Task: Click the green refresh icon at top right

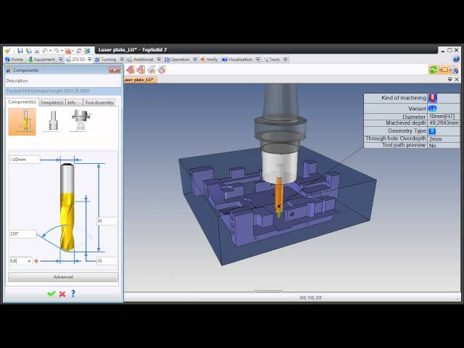Action: coord(434,70)
